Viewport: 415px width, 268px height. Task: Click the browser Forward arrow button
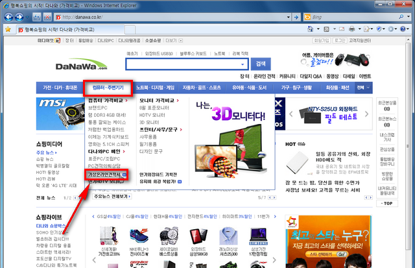(19, 18)
